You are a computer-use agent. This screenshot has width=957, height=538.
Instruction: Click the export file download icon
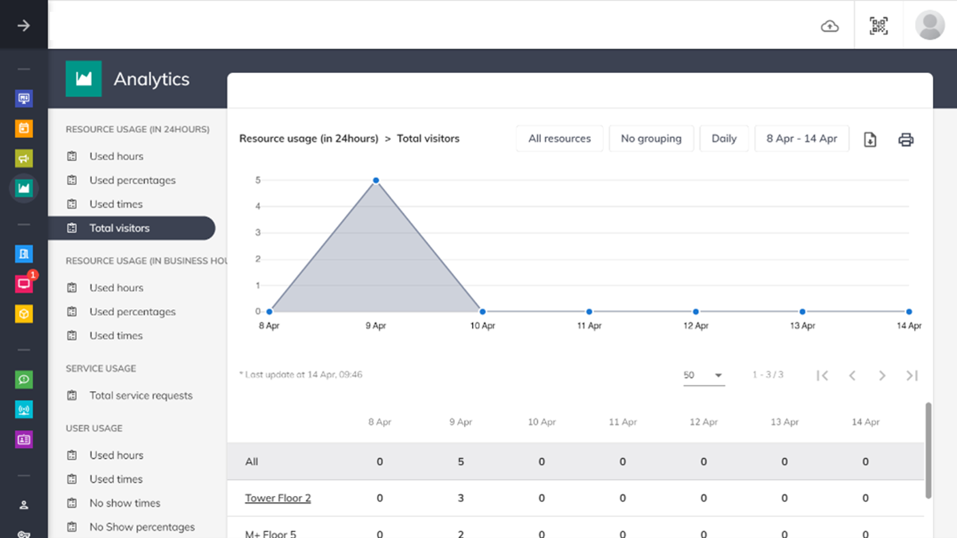pyautogui.click(x=870, y=140)
